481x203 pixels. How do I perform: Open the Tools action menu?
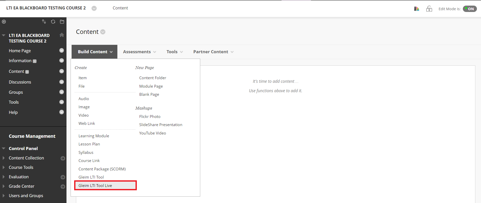[x=175, y=52]
